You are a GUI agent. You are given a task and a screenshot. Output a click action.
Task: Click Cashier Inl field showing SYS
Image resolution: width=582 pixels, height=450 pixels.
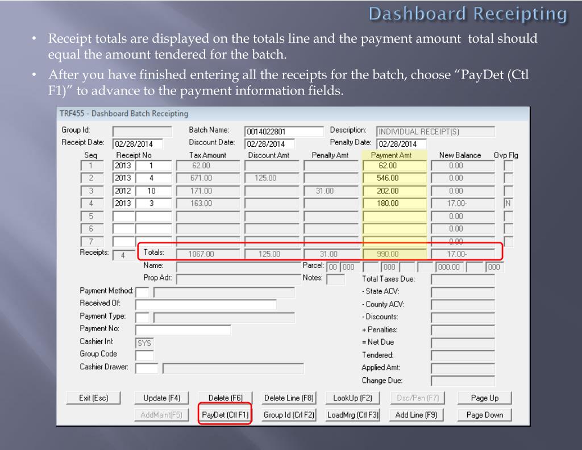coord(144,344)
